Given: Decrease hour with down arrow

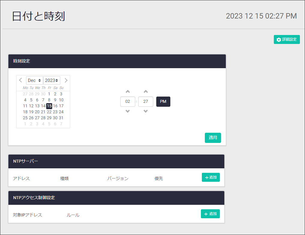Looking at the screenshot, I should coord(127,111).
